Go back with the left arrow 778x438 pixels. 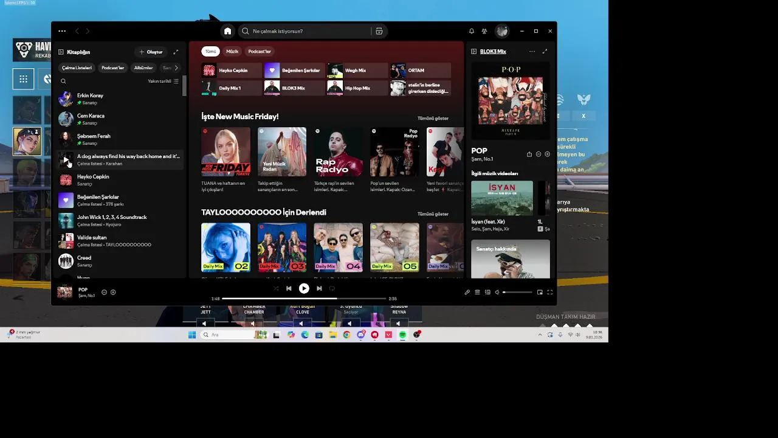pos(77,31)
